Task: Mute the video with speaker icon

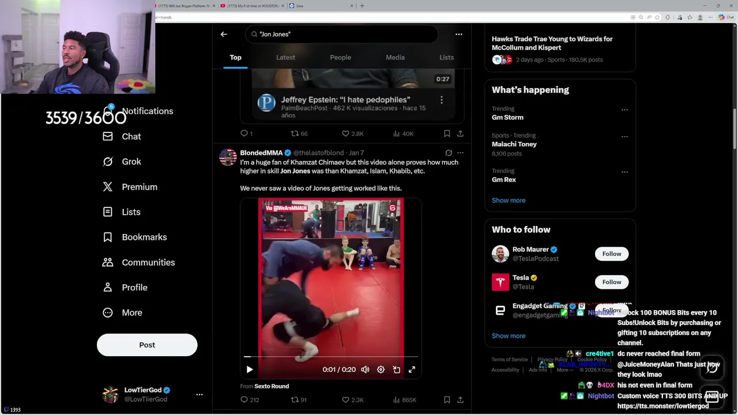Action: pyautogui.click(x=365, y=369)
